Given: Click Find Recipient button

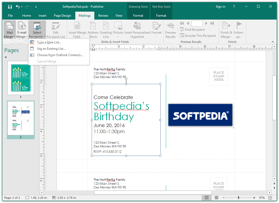Looking at the screenshot, I should (x=192, y=30).
